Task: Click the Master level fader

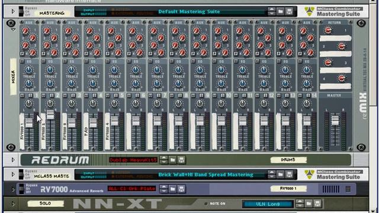Action: 335,120
